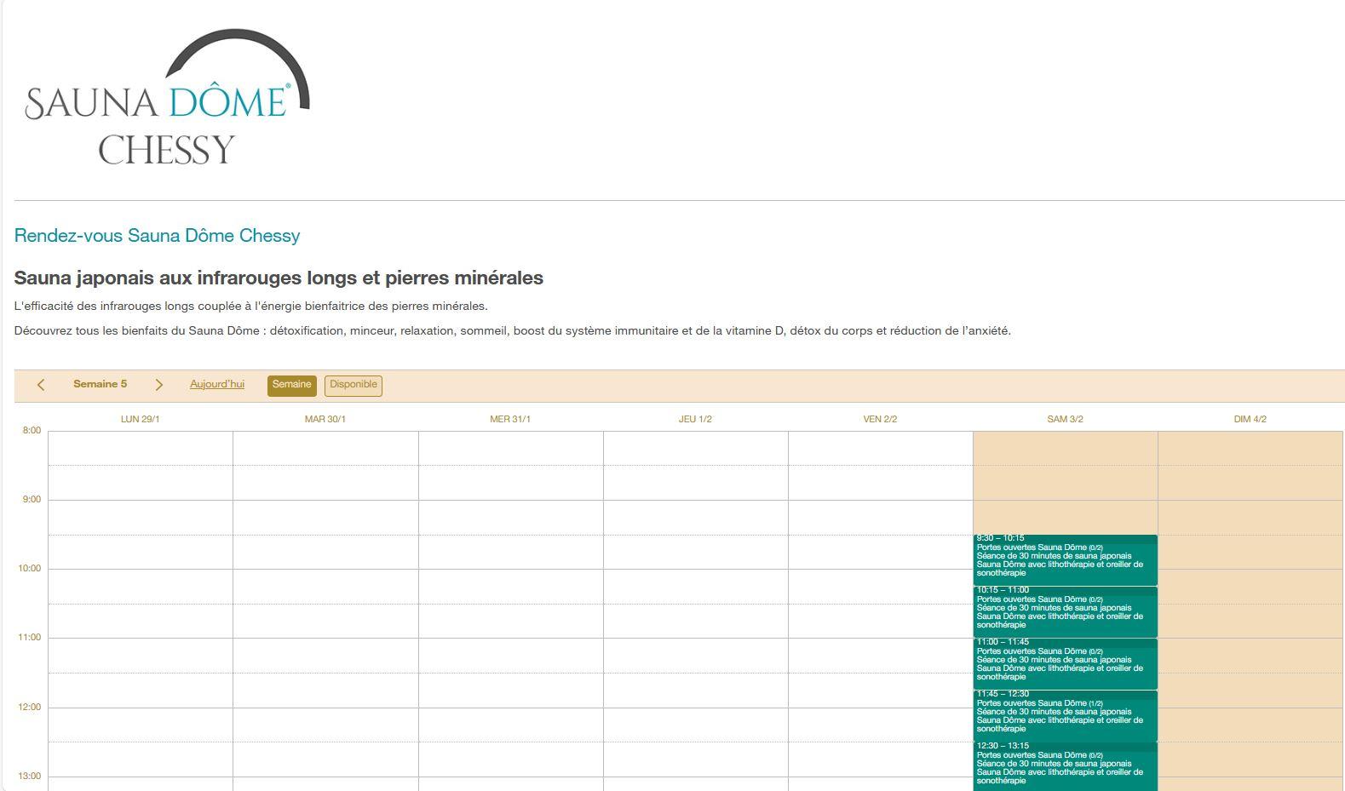Select the MAR 30/1 column header
The width and height of the screenshot is (1345, 791).
(325, 419)
